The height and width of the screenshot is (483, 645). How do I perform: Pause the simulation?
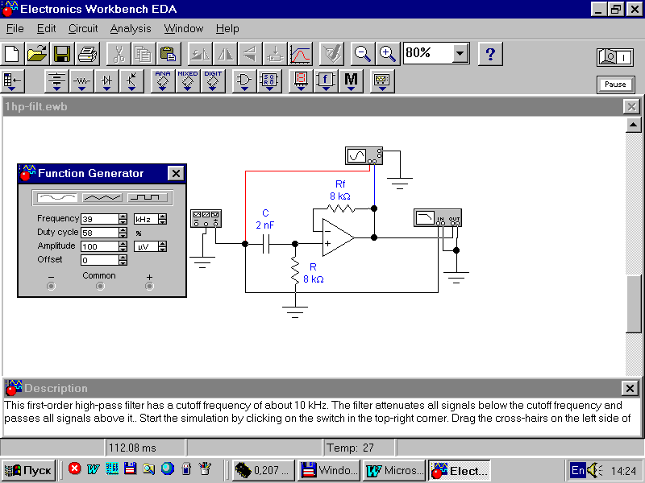pyautogui.click(x=615, y=85)
